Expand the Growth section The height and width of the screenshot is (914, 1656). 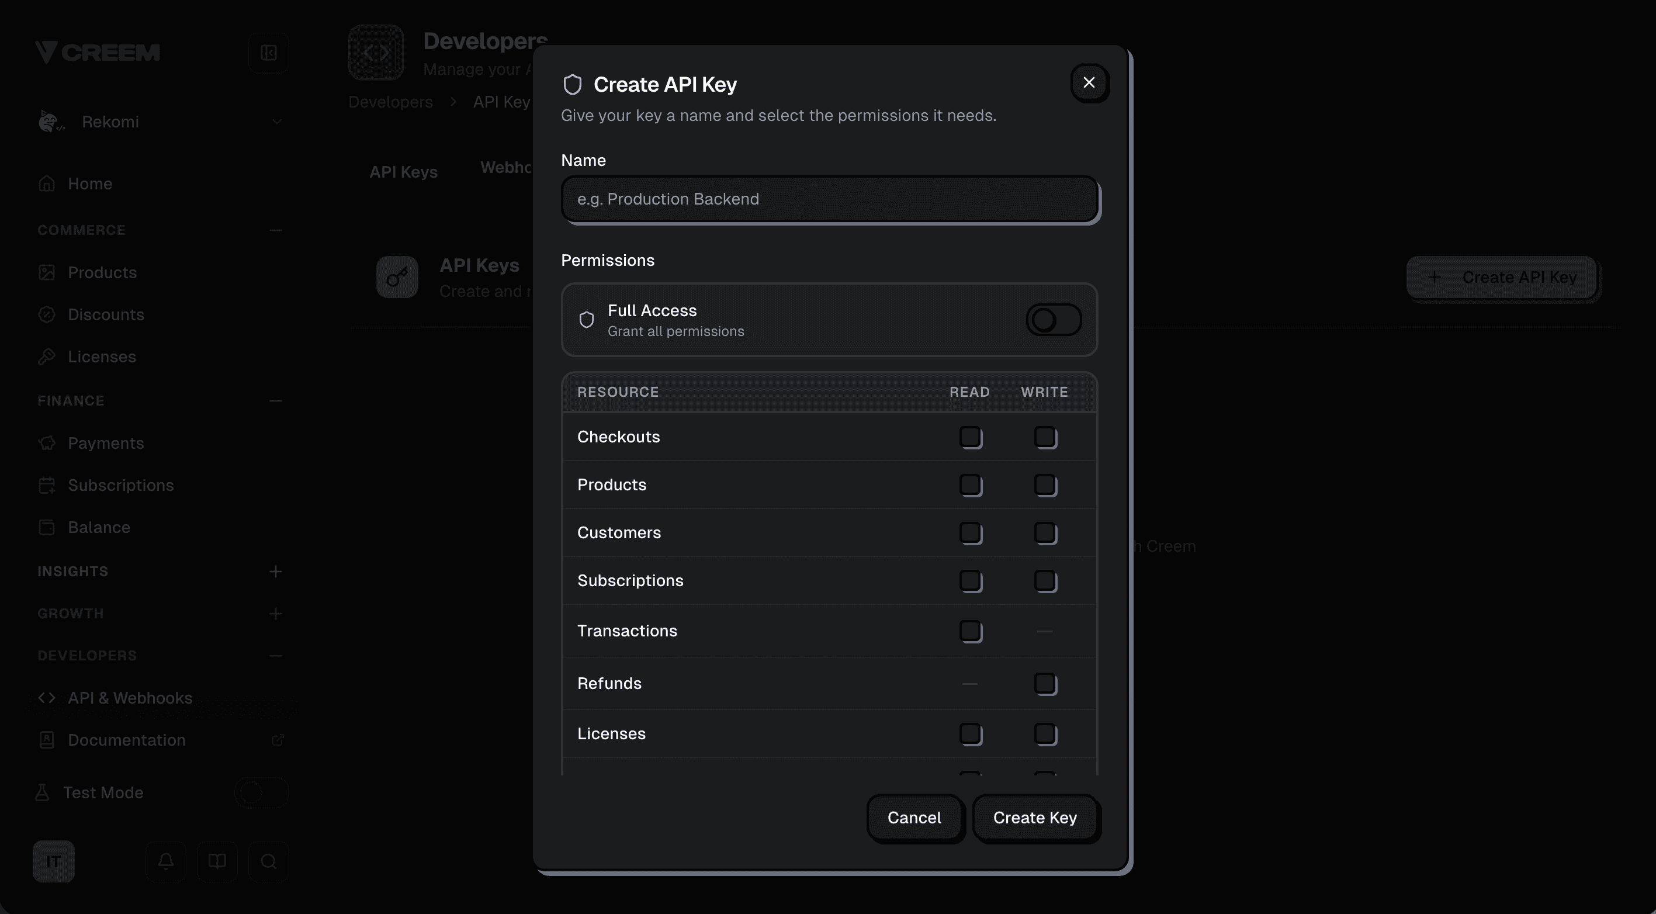point(276,614)
